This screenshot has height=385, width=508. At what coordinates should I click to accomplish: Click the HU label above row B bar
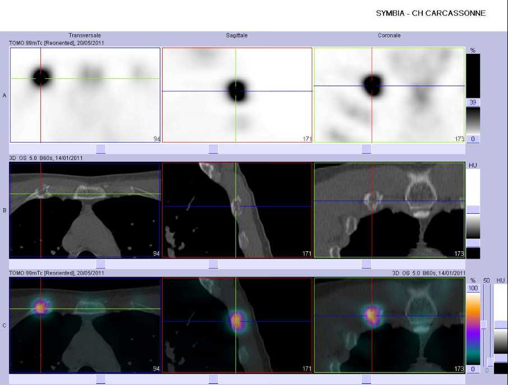tap(473, 166)
